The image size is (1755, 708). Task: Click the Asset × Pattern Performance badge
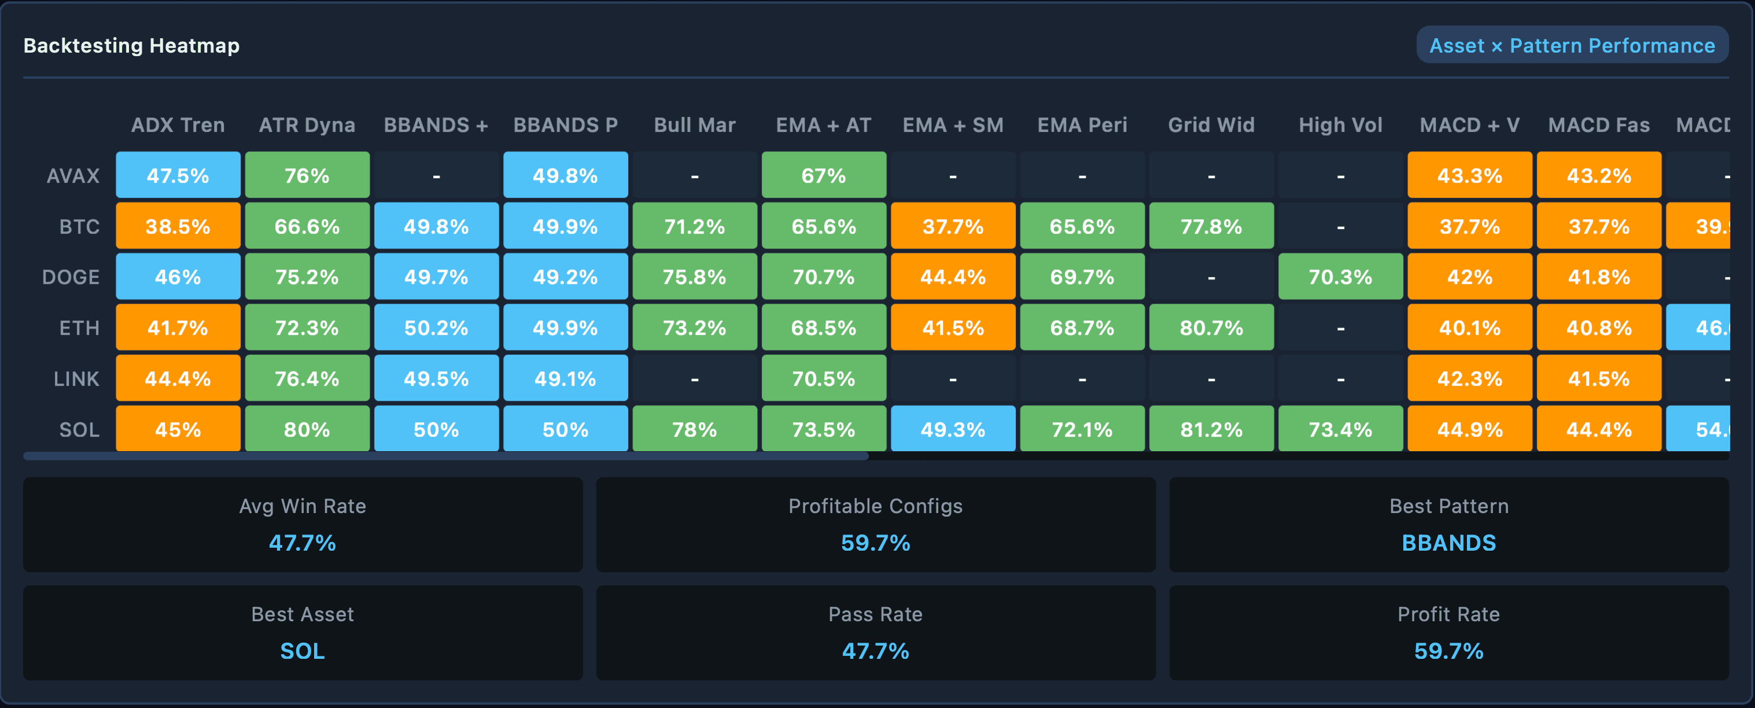1571,45
